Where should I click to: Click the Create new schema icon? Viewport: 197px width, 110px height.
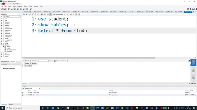tap(12, 9)
